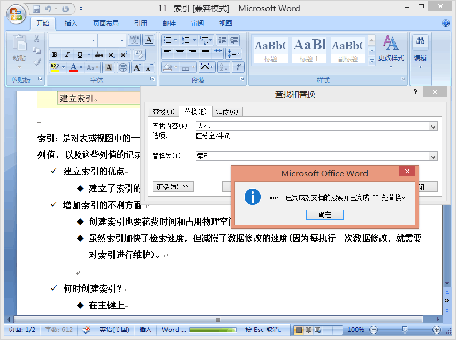Open the font size dropdown
The height and width of the screenshot is (340, 456).
pos(122,41)
